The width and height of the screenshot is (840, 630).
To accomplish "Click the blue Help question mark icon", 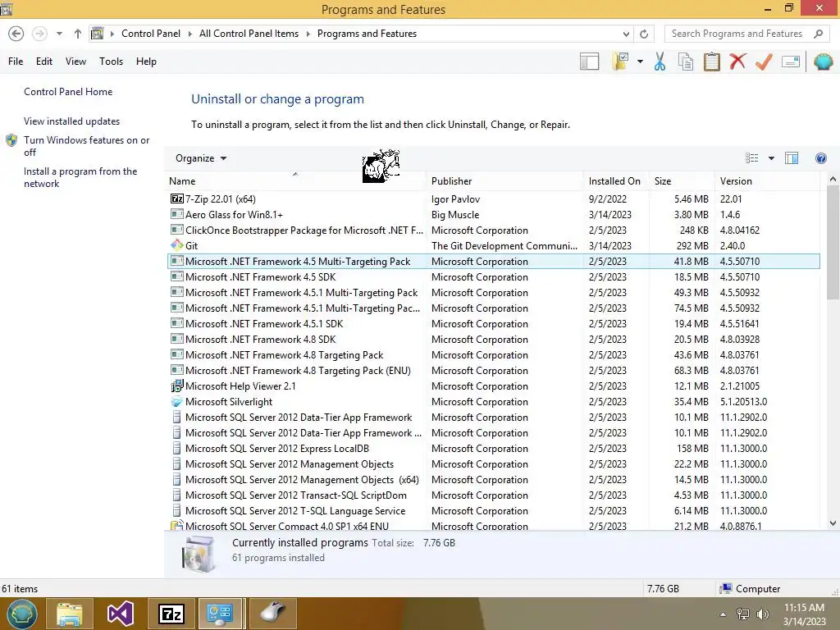I will click(x=820, y=158).
